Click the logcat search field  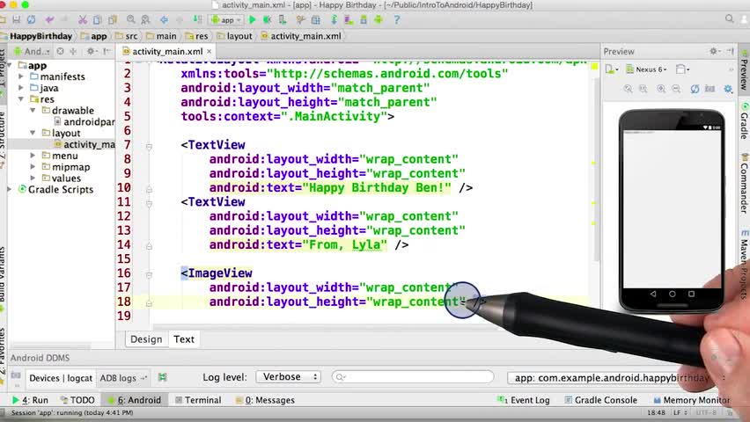pos(413,377)
